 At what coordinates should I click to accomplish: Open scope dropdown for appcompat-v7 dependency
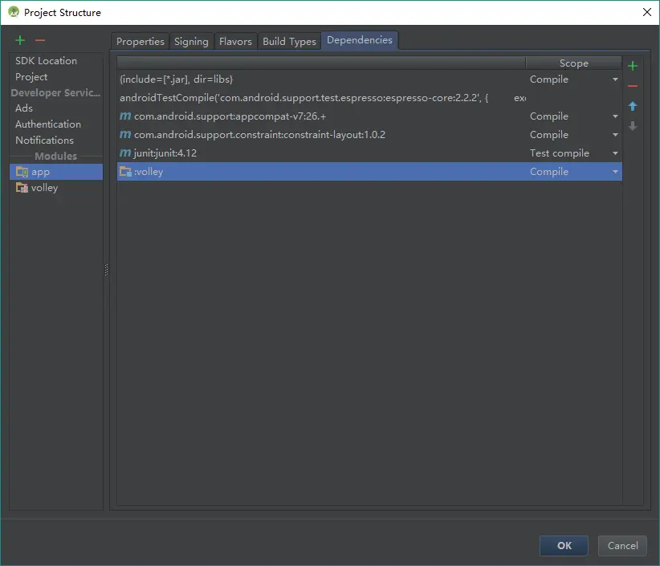[615, 116]
